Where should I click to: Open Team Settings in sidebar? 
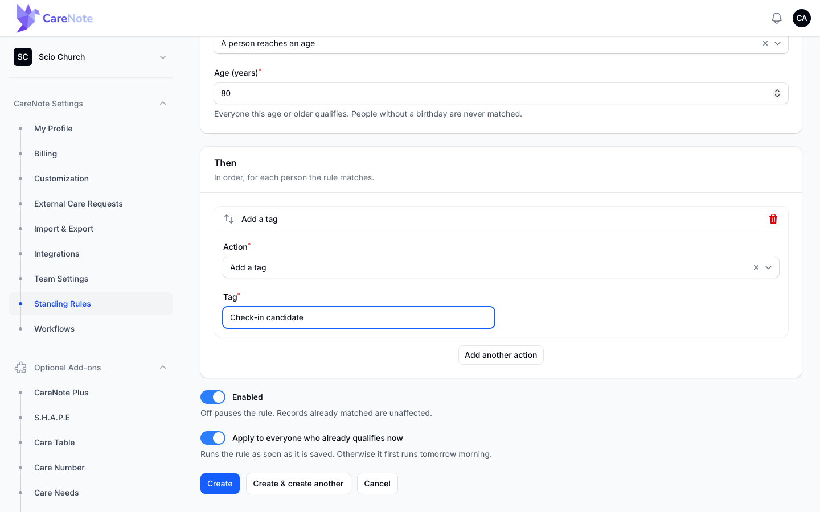(x=61, y=279)
